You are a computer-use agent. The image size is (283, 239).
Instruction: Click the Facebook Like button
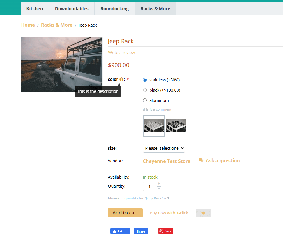pos(120,231)
